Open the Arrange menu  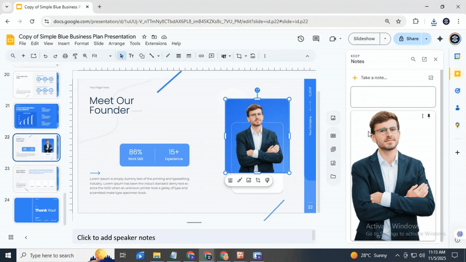[x=116, y=44]
